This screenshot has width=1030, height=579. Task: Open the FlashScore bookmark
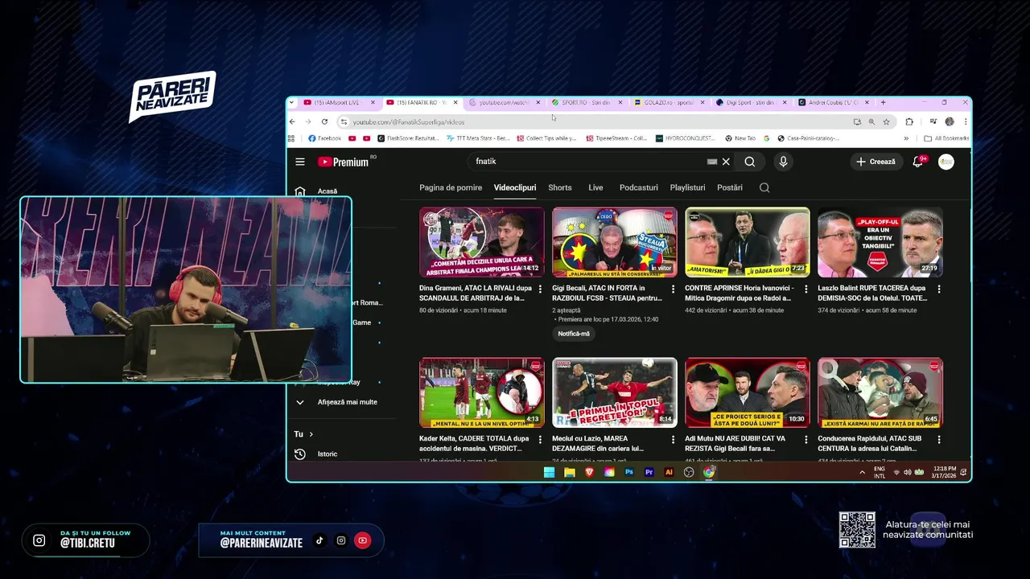pyautogui.click(x=408, y=138)
